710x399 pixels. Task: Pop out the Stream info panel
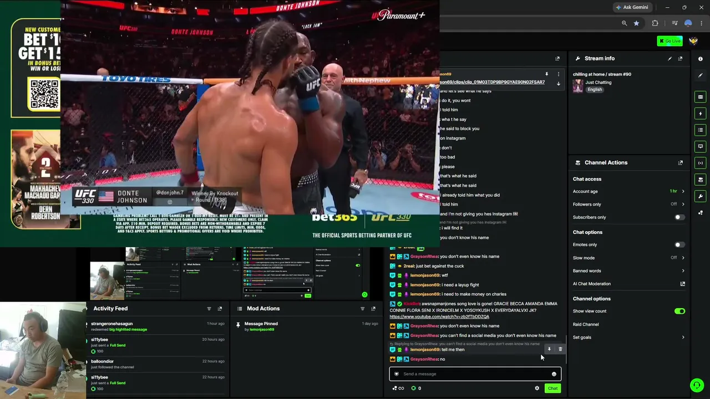coord(680,58)
